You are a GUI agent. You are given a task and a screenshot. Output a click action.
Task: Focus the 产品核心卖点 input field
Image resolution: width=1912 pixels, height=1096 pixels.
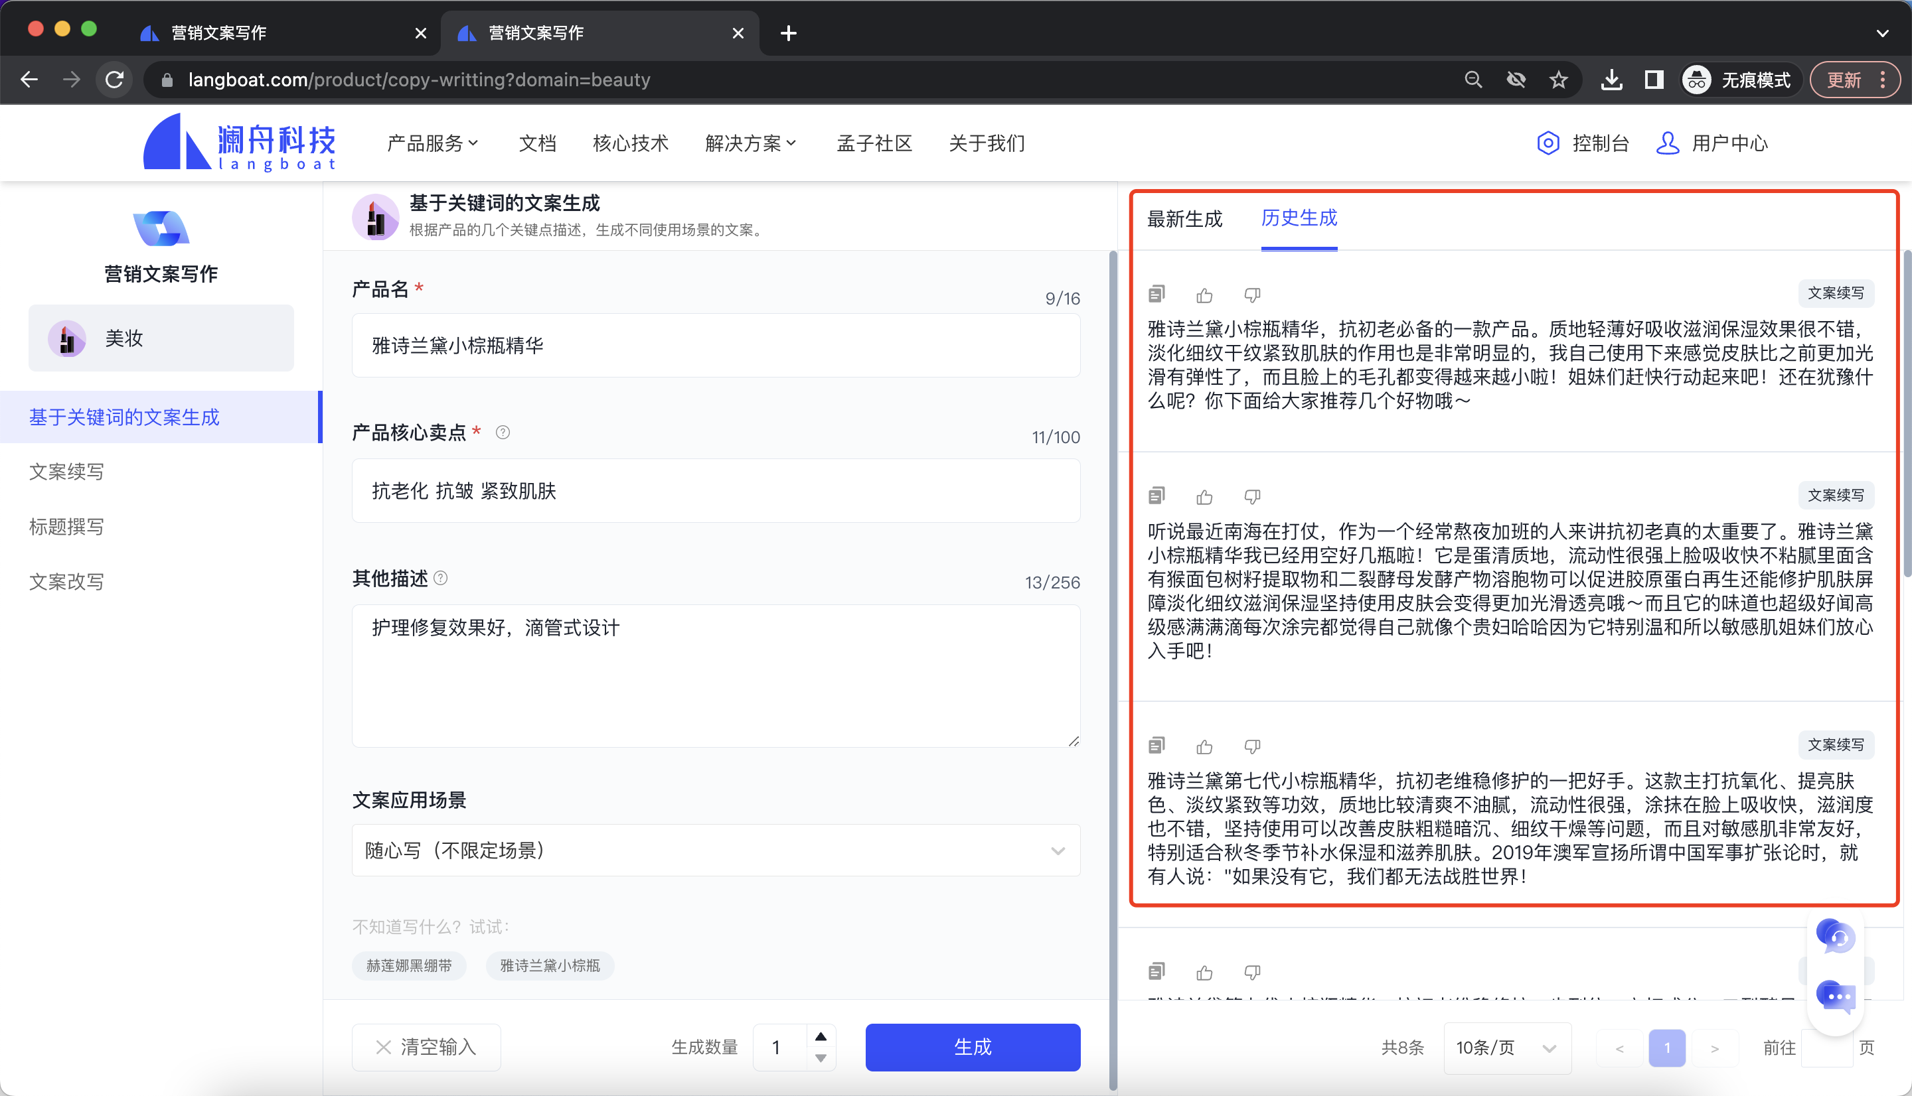click(716, 491)
